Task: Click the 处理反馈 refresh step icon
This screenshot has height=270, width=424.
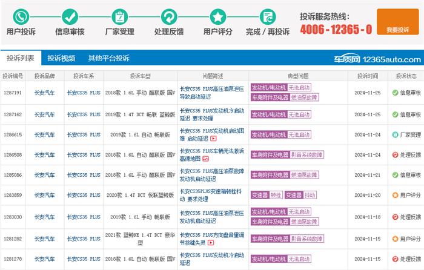Action: pos(169,17)
